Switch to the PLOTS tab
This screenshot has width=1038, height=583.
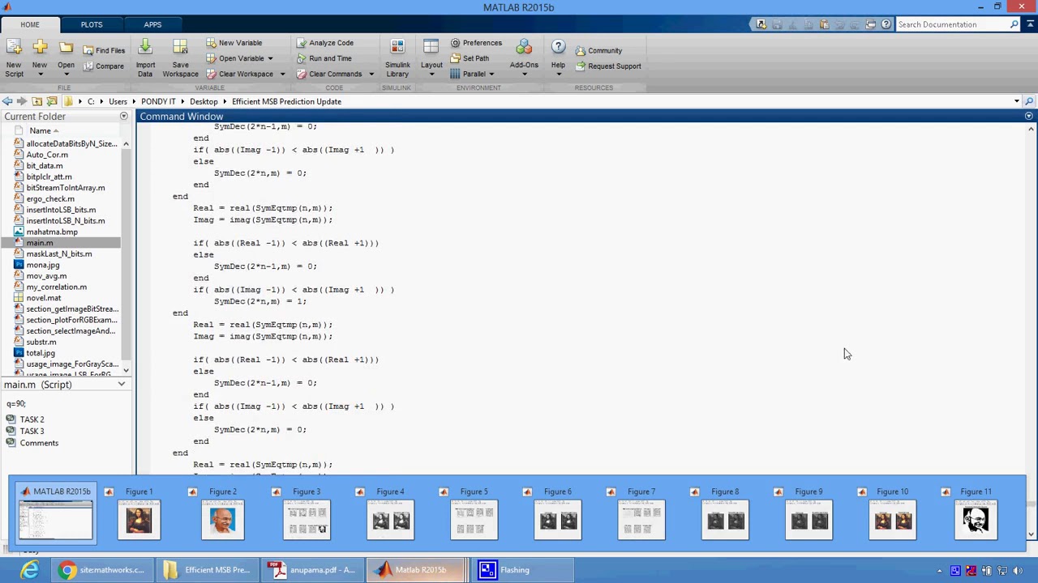[x=92, y=24]
